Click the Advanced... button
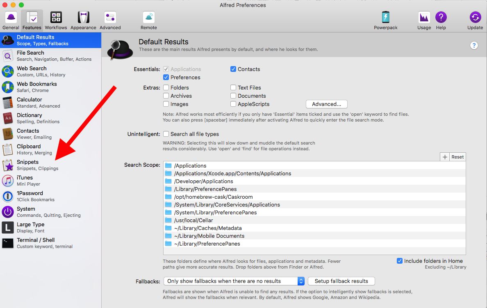487x308 pixels. coord(326,104)
